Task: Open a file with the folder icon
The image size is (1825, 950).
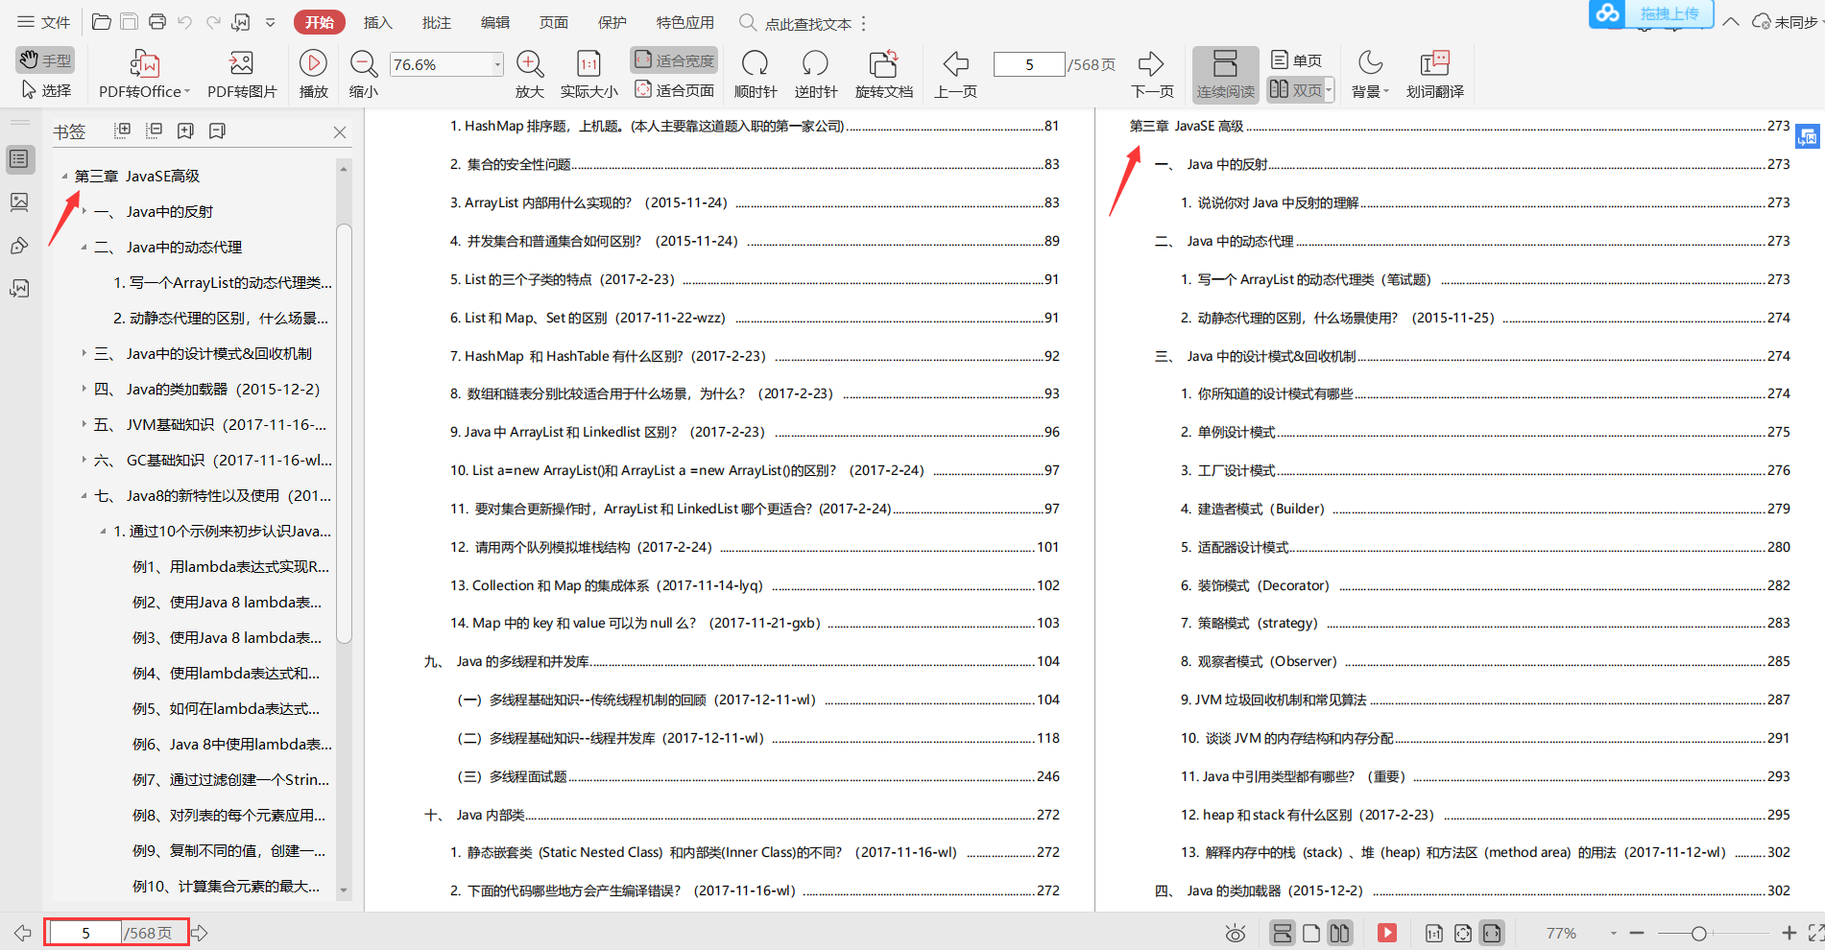Action: [x=101, y=22]
